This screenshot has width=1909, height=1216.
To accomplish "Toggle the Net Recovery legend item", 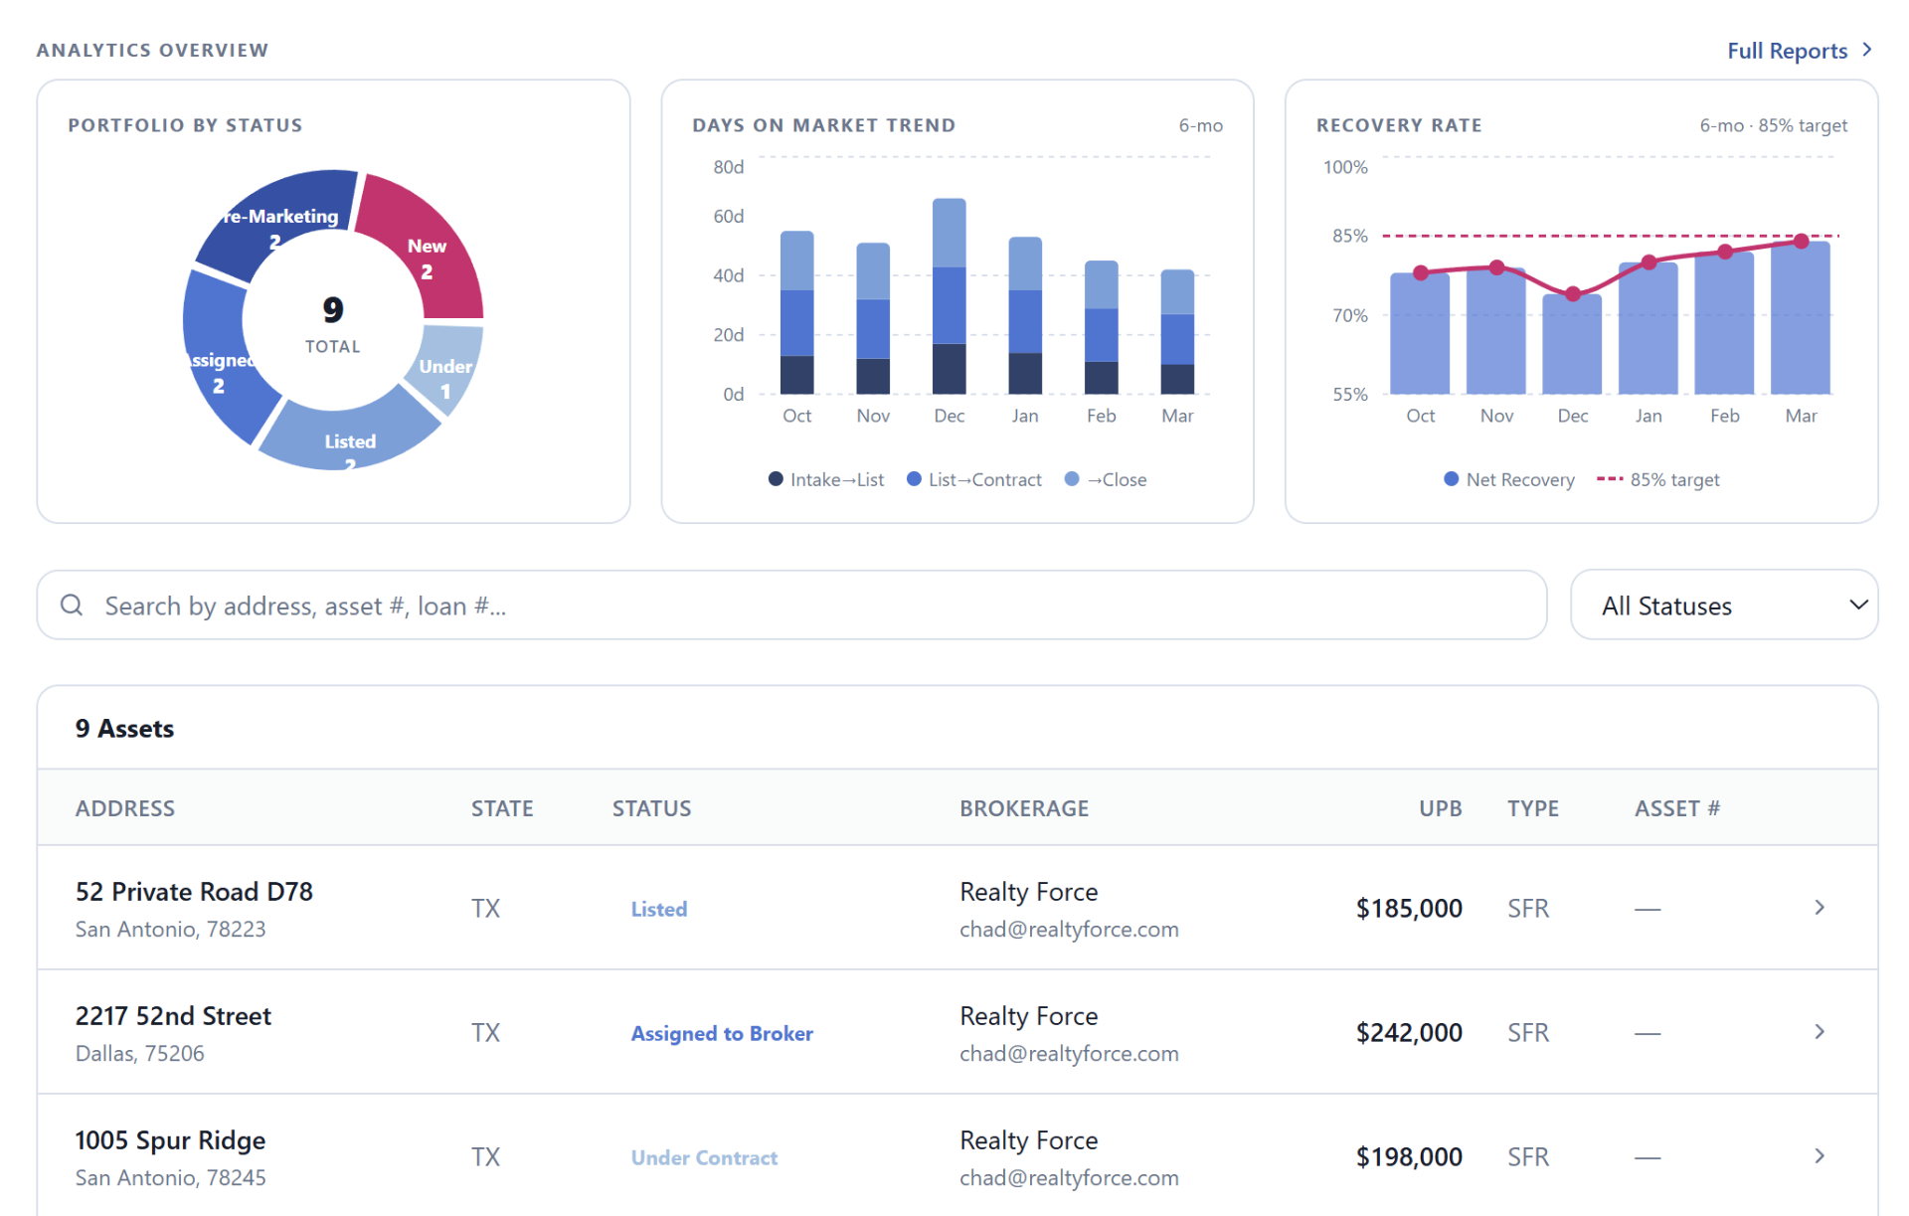I will tap(1509, 479).
